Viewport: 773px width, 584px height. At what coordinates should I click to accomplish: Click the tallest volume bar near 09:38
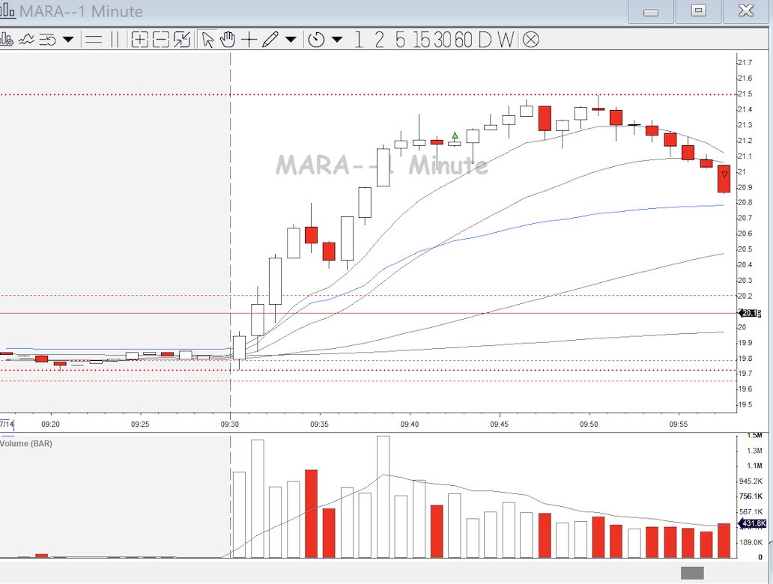coord(383,496)
